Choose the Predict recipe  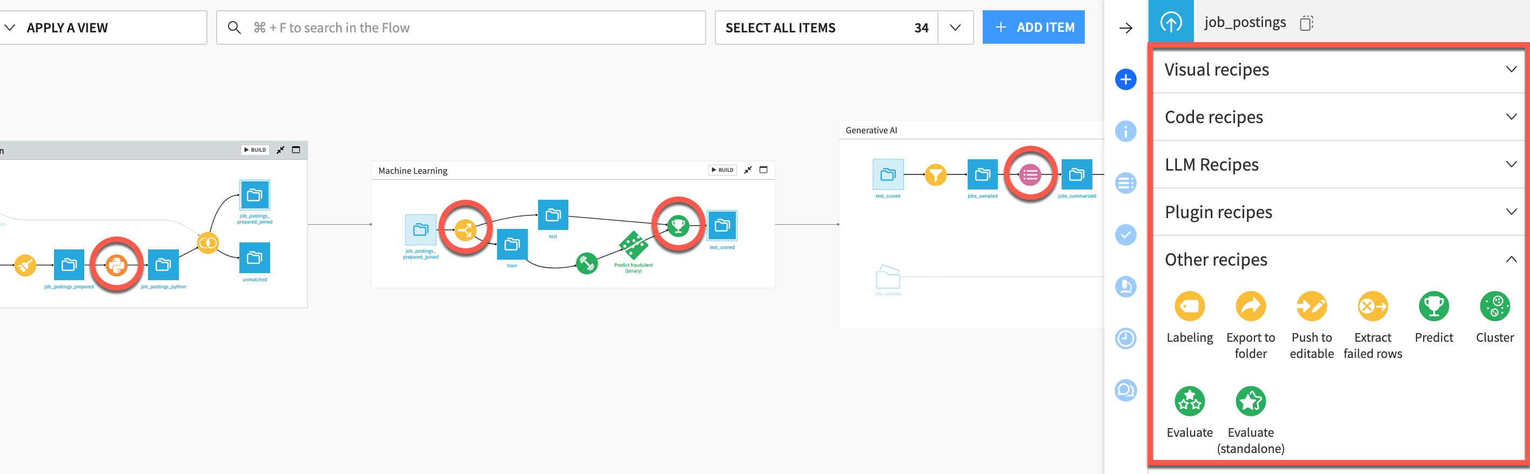[1434, 306]
